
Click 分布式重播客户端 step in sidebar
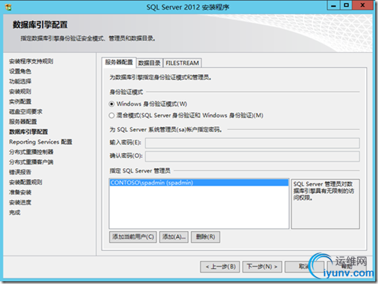pyautogui.click(x=31, y=162)
